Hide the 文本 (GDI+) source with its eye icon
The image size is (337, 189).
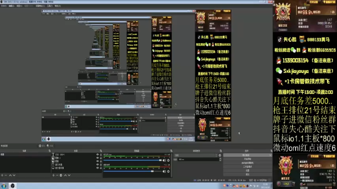97,154
